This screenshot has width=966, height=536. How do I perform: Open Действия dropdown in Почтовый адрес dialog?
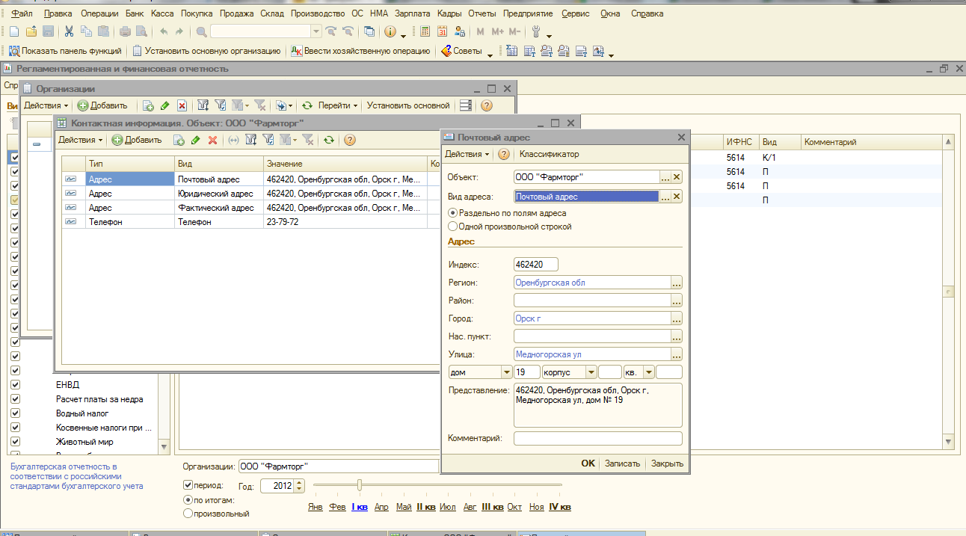click(x=467, y=154)
